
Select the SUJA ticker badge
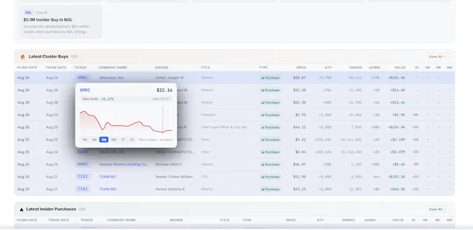[83, 152]
